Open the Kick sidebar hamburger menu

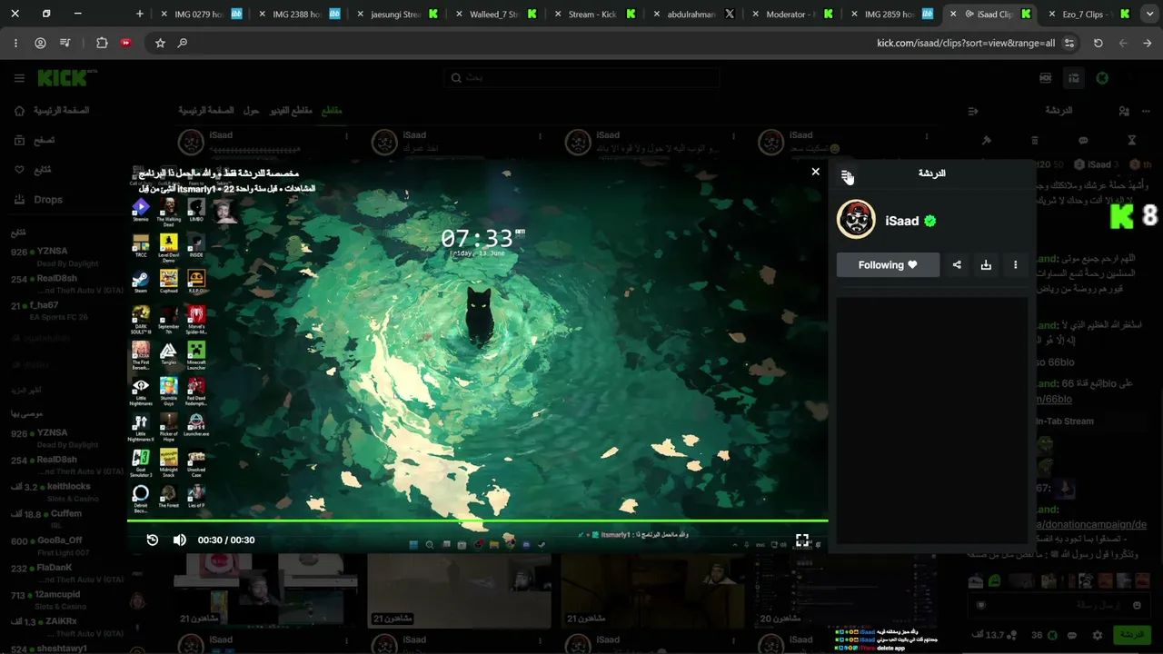(19, 78)
